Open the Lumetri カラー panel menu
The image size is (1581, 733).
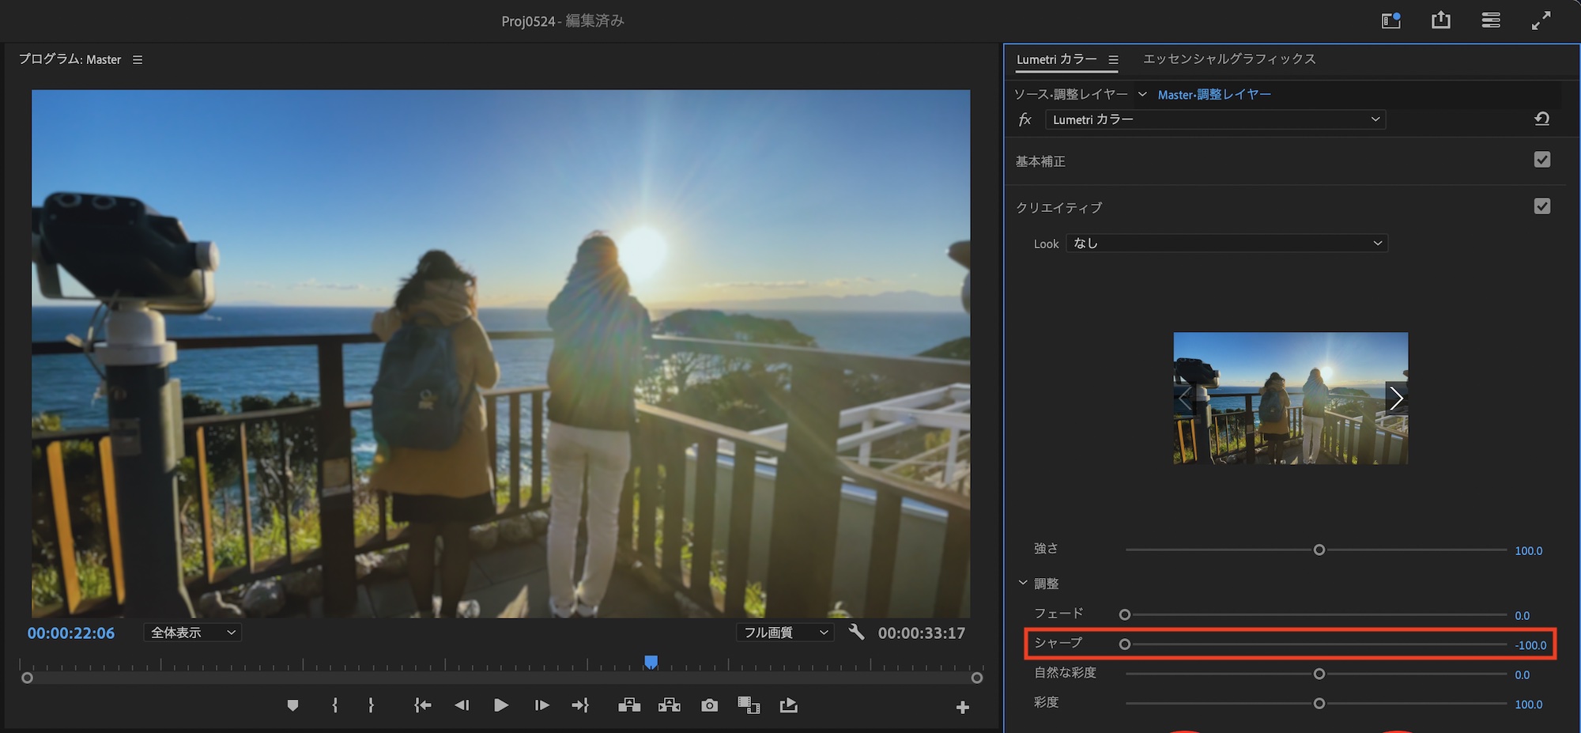click(x=1113, y=59)
